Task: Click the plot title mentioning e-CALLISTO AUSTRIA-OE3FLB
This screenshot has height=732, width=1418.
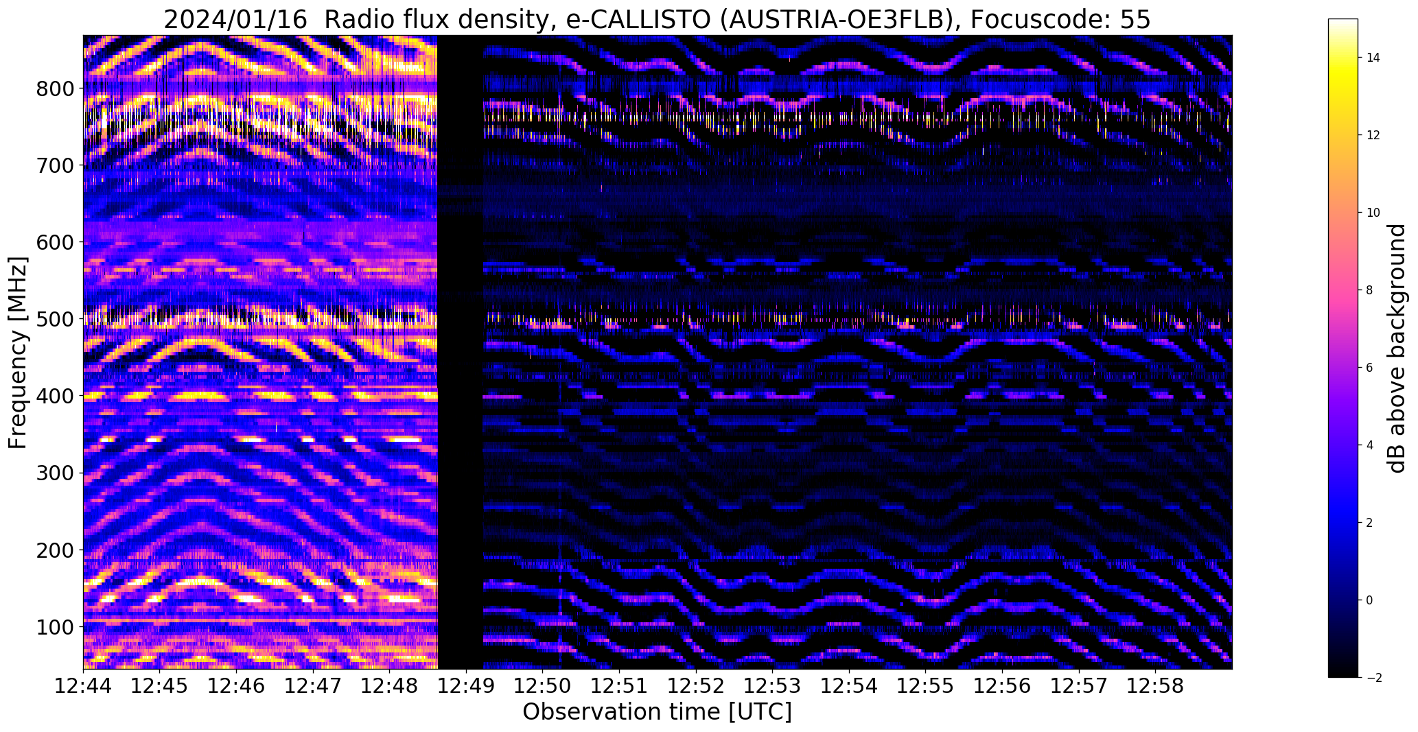Action: coord(657,20)
